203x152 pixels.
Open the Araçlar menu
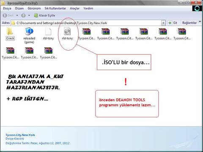point(74,8)
